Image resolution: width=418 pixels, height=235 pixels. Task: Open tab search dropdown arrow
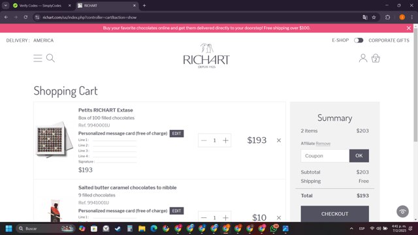(x=6, y=6)
